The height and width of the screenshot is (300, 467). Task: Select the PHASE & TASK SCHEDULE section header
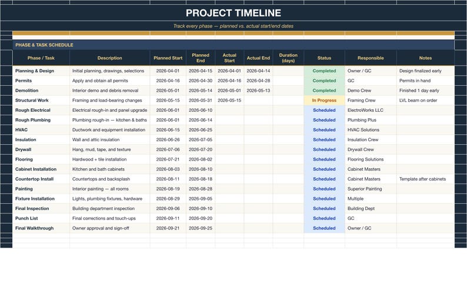pos(233,45)
